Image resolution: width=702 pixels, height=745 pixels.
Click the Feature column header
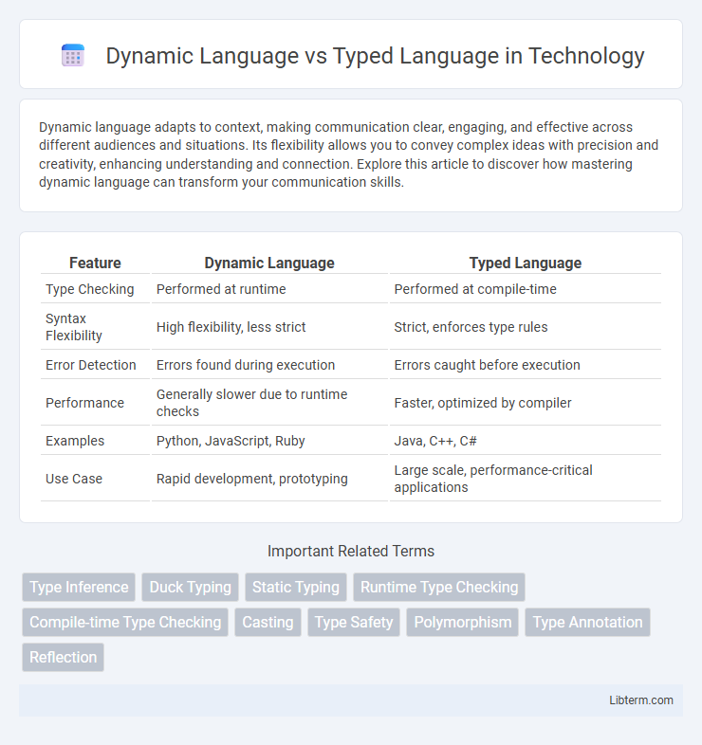pos(95,263)
